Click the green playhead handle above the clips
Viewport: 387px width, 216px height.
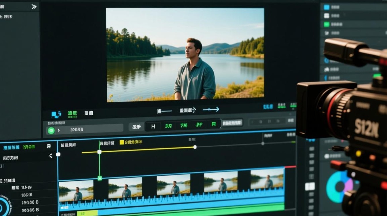point(100,178)
